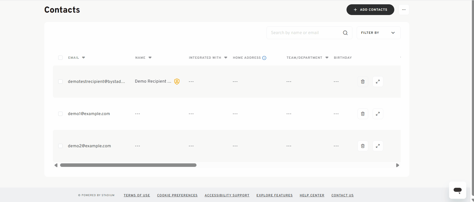Open Integrated With column sort arrow
This screenshot has width=474, height=202.
click(226, 58)
